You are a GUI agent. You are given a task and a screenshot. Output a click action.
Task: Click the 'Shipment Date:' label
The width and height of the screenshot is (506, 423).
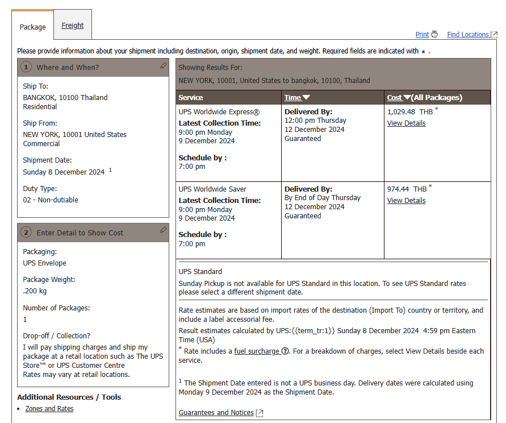tap(48, 160)
